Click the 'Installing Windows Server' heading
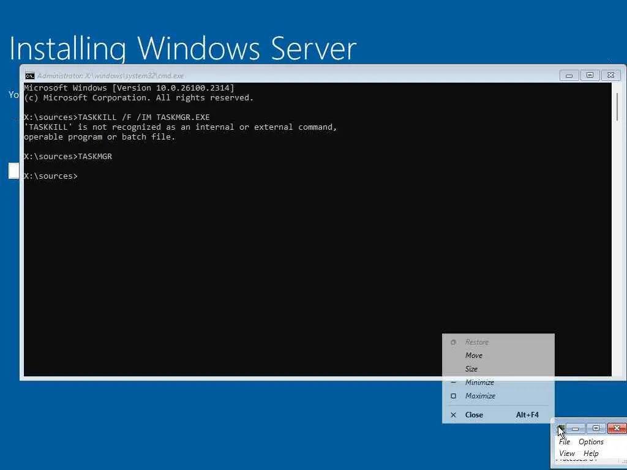This screenshot has width=627, height=470. click(x=182, y=48)
